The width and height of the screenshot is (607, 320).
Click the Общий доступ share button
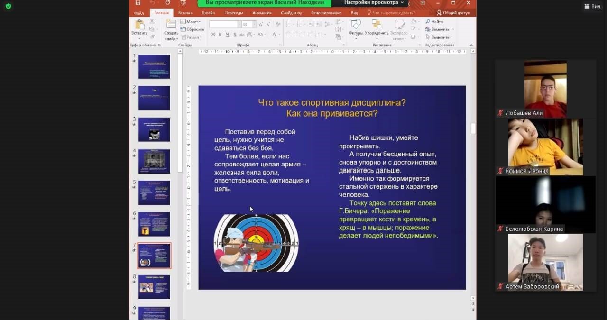453,13
